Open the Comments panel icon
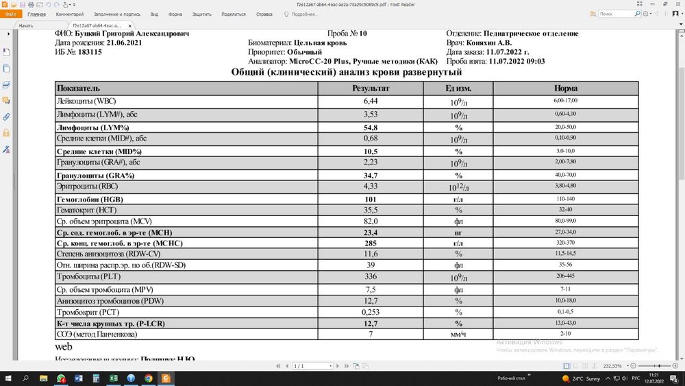 tap(6, 101)
